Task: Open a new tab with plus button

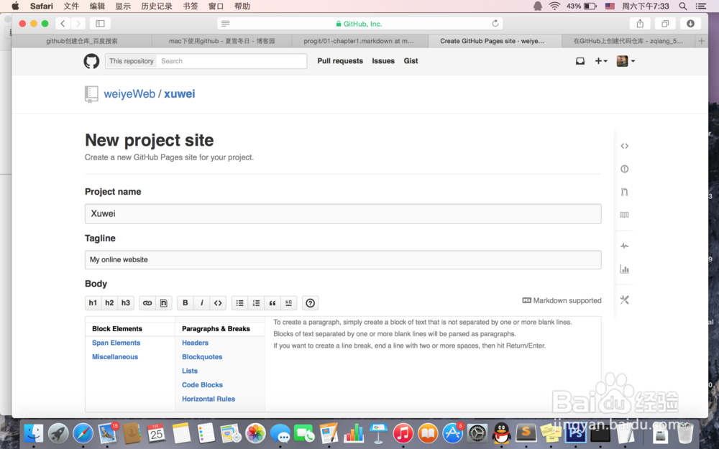Action: (701, 41)
